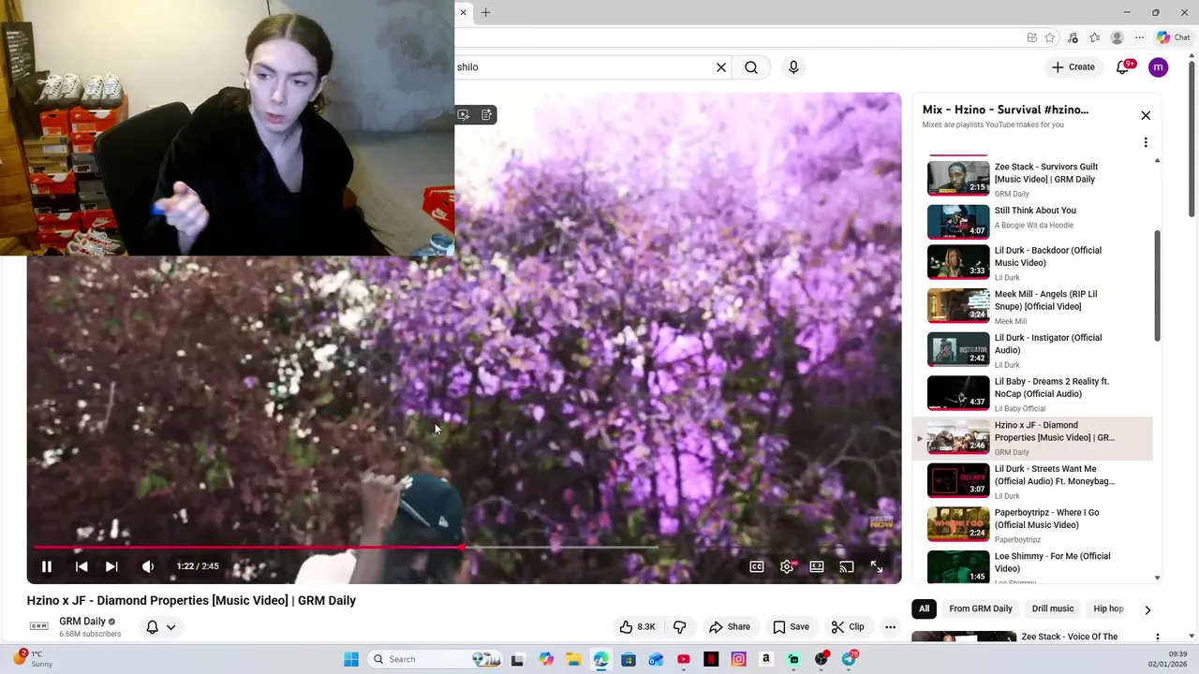Click the magnifier search button
Viewport: 1199px width, 674px height.
751,67
